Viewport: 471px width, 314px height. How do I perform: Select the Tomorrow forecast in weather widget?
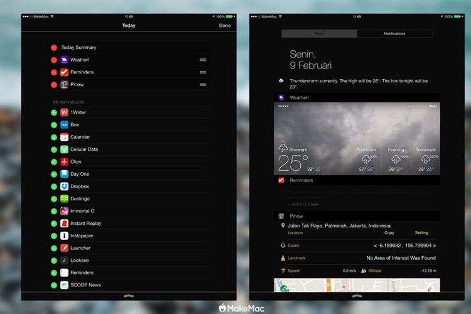point(426,160)
